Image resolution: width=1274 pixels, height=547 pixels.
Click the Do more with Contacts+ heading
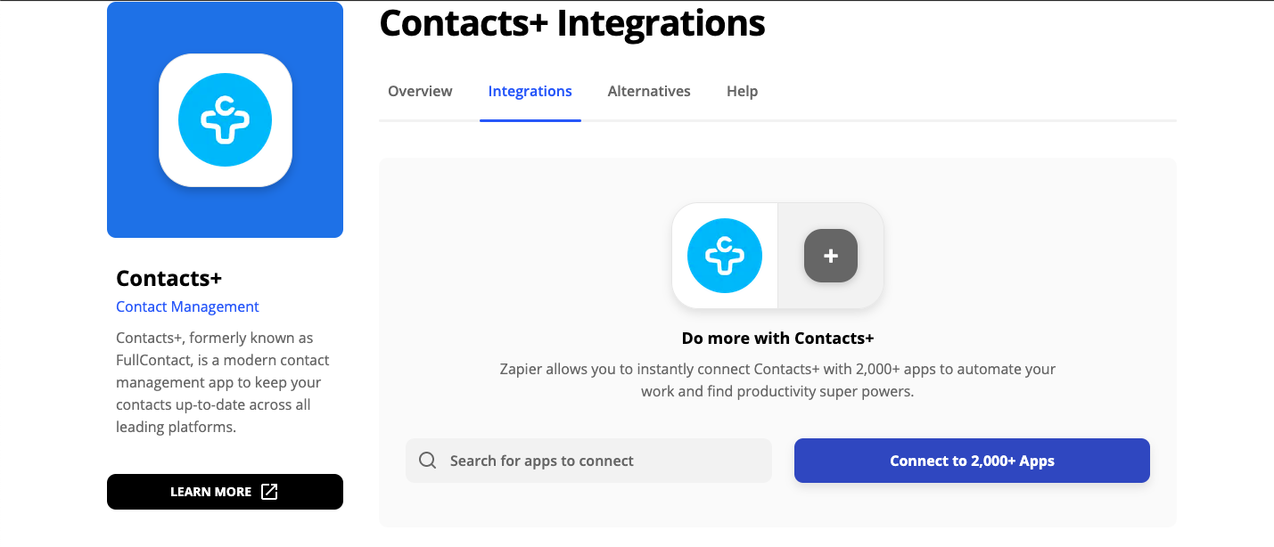pos(777,339)
